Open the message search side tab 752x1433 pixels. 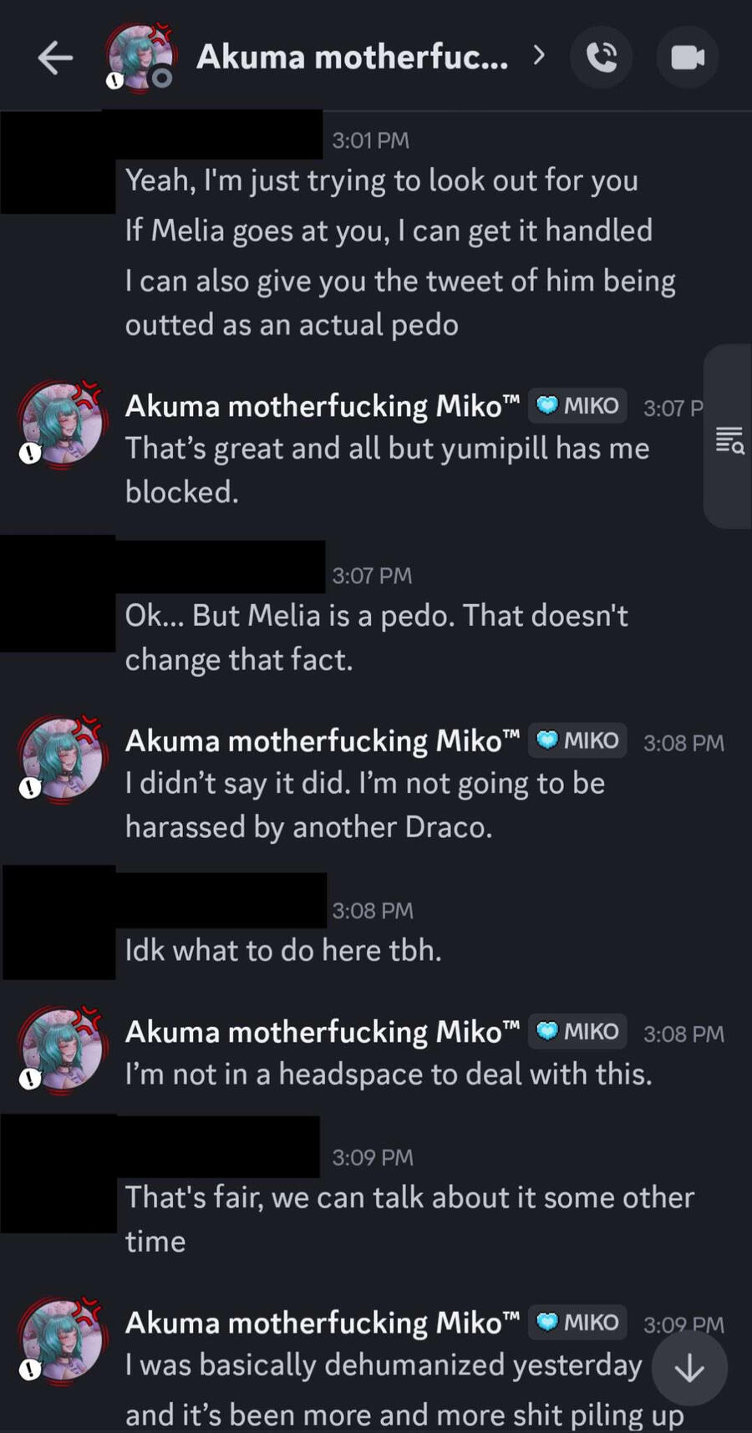[x=729, y=439]
